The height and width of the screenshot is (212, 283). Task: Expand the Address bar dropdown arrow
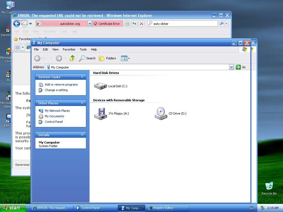click(231, 67)
